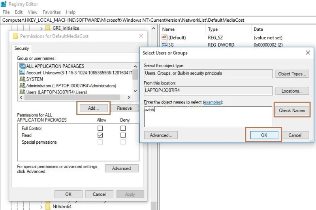Click left arrow of group list horizontal scrollbar
This screenshot has height=210, width=316.
21,97
